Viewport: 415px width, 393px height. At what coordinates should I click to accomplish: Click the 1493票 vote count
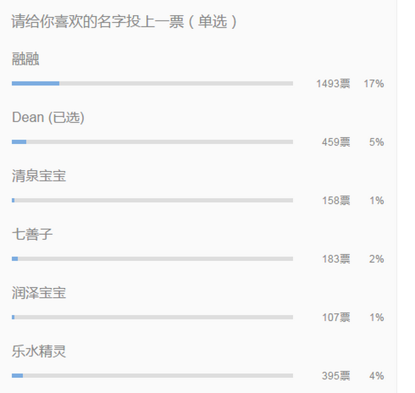[x=333, y=83]
